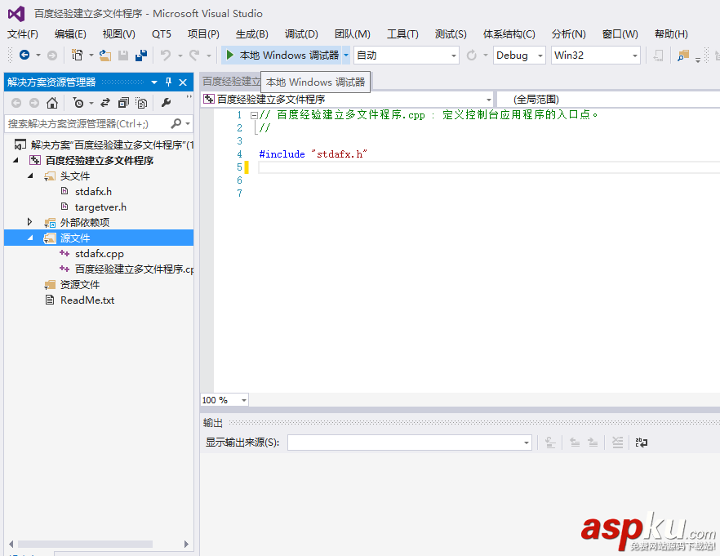Click the Refresh circular arrow icon

pyautogui.click(x=472, y=56)
